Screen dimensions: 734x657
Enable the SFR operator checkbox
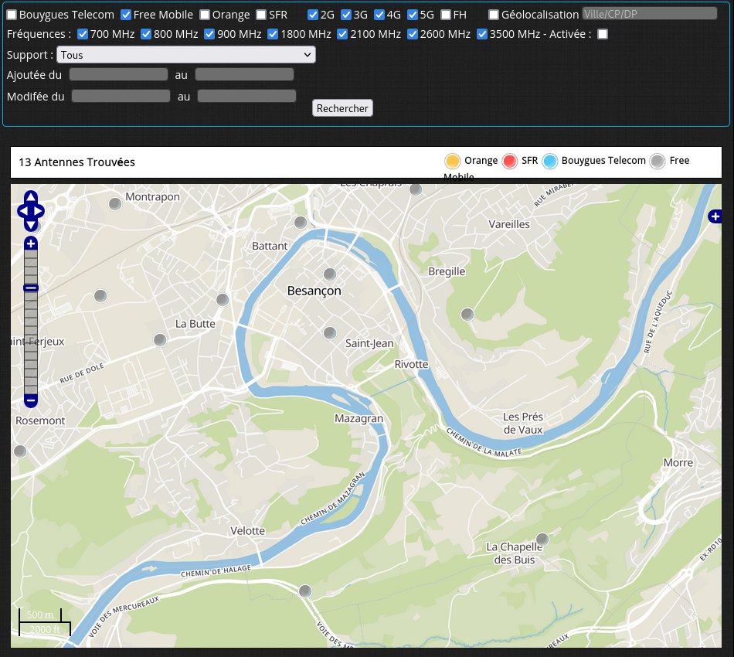click(261, 15)
